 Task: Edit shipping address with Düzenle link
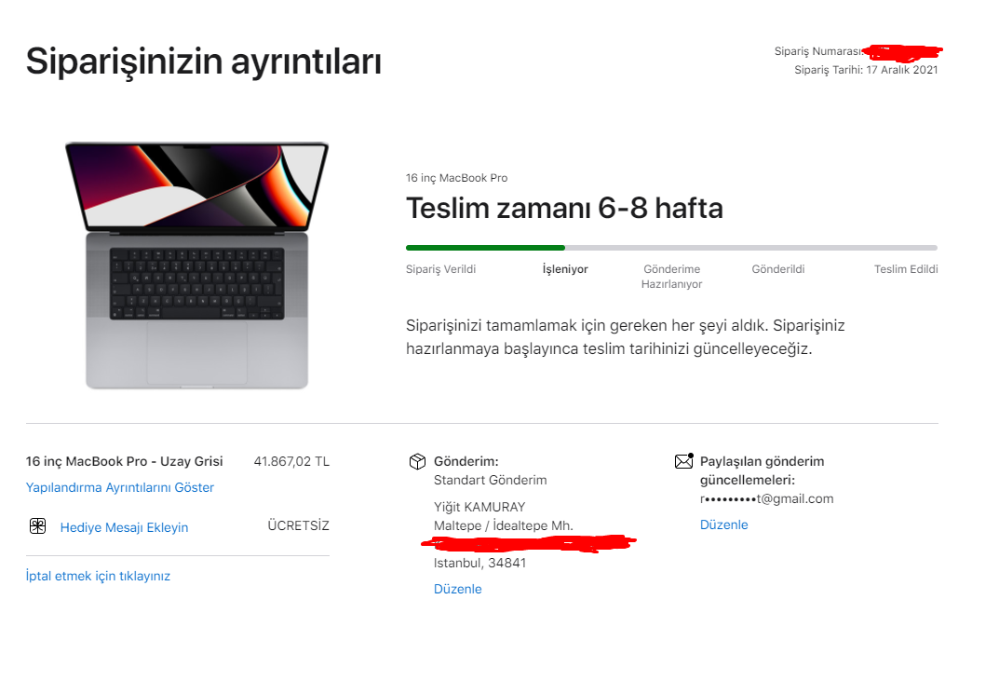[x=457, y=589]
